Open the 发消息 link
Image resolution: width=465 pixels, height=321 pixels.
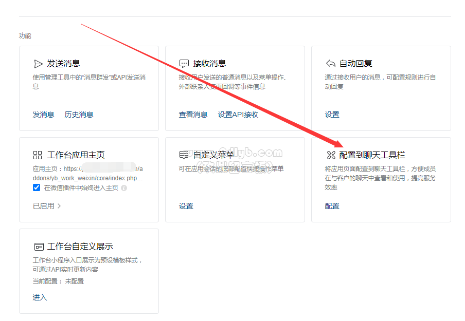click(43, 115)
